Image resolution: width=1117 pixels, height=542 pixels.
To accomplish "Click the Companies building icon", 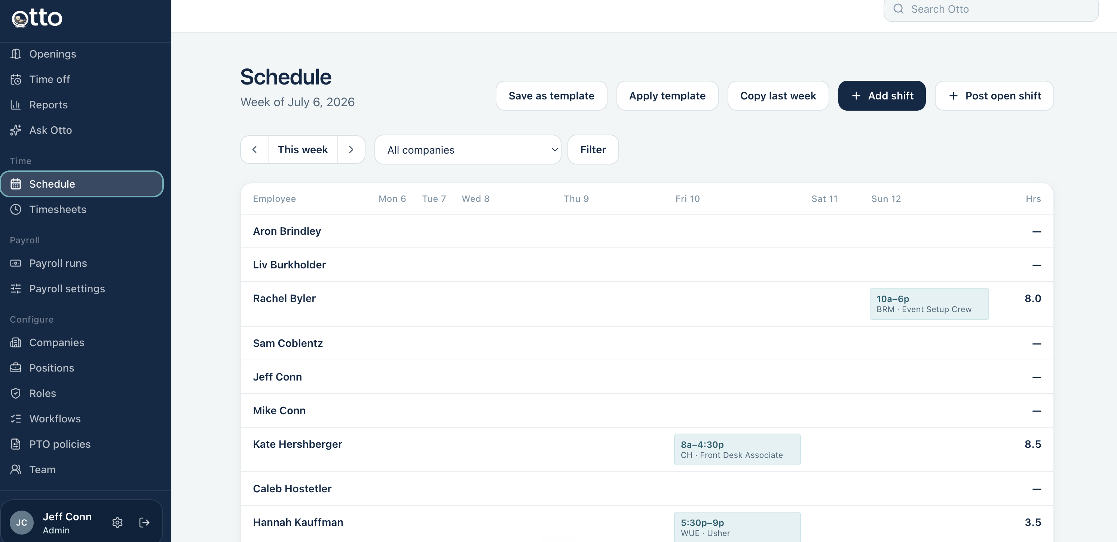I will click(x=16, y=342).
